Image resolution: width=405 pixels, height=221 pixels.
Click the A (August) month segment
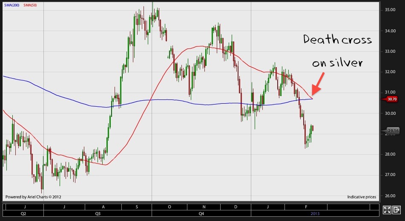point(103,207)
